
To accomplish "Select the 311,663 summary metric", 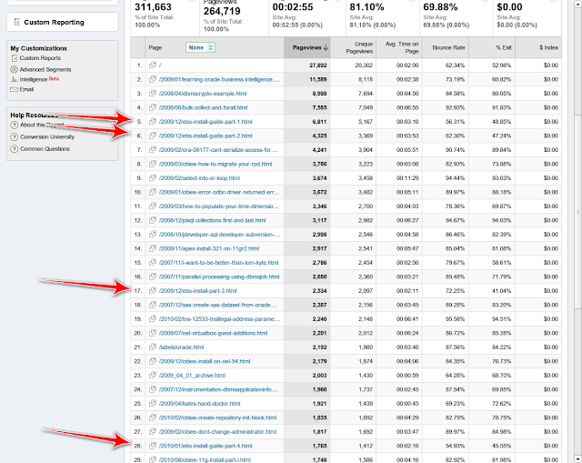I will click(x=153, y=7).
